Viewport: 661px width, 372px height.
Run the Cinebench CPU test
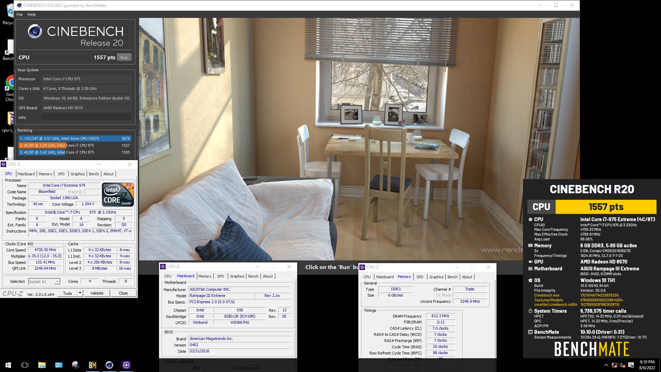click(124, 58)
